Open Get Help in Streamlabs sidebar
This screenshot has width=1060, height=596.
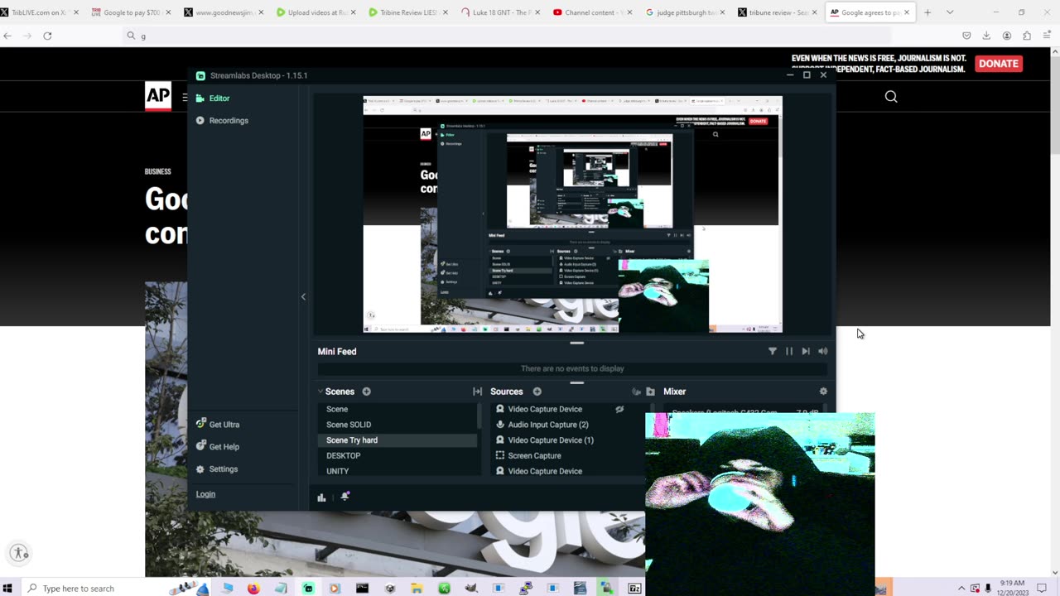point(218,446)
